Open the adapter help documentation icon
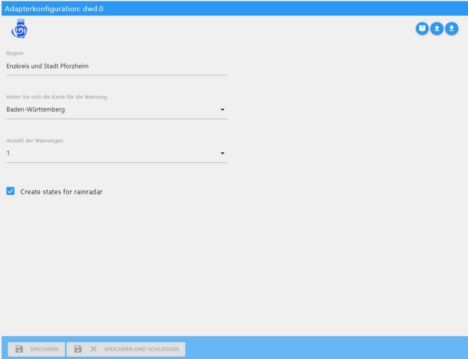This screenshot has width=468, height=359. (422, 28)
